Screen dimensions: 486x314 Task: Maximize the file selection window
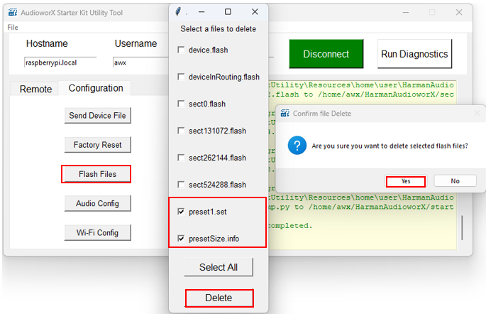[228, 12]
